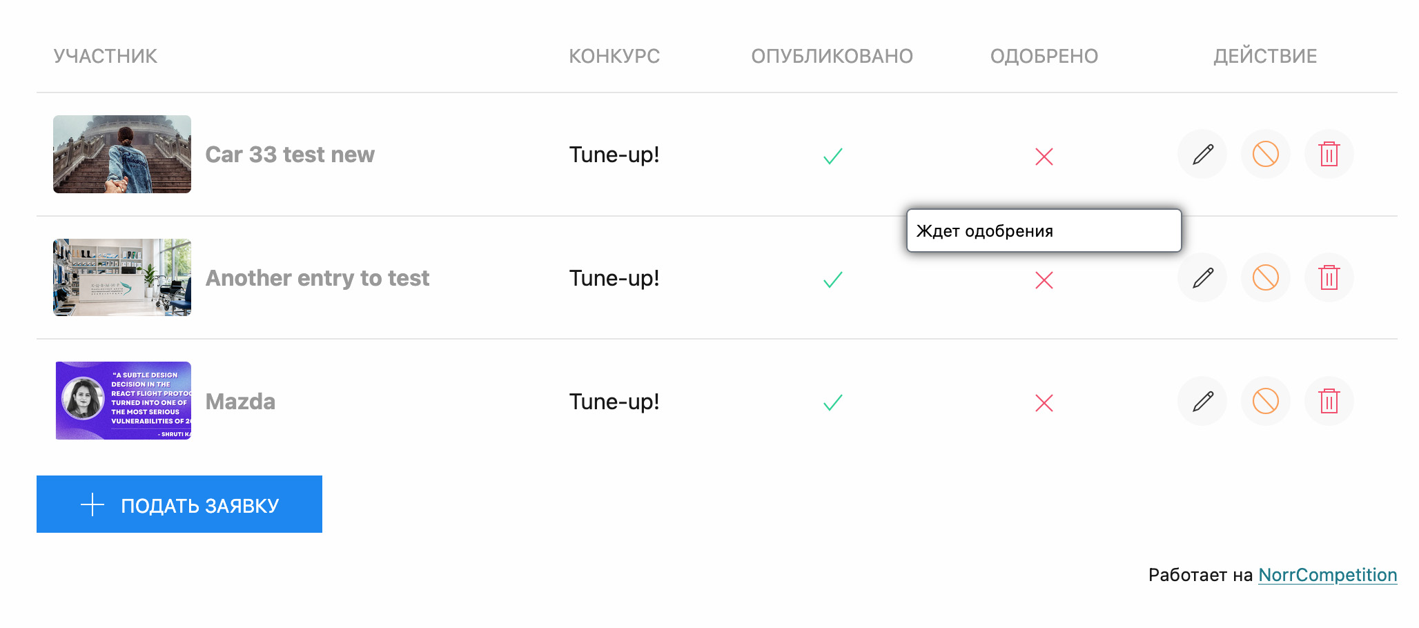Edit the Car 33 test new entry
The image size is (1419, 628).
pos(1202,154)
